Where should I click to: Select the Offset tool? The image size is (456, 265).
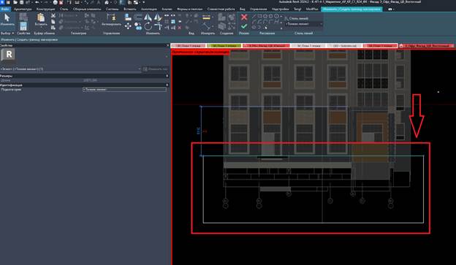pyautogui.click(x=138, y=17)
